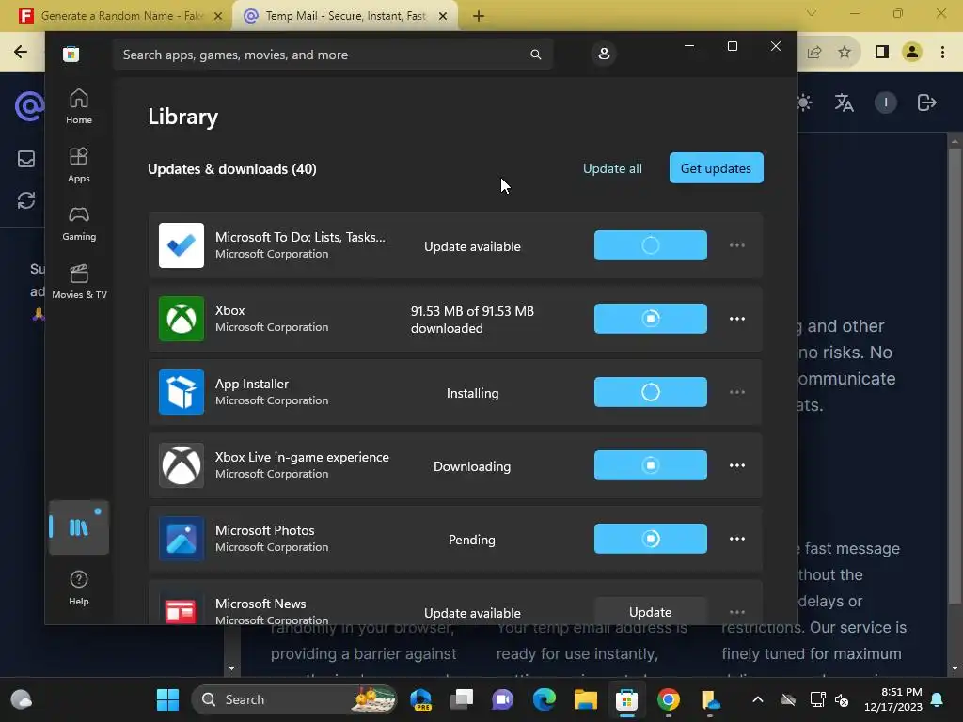Image resolution: width=963 pixels, height=722 pixels.
Task: Open Chrome three-dot menu
Action: coord(942,53)
